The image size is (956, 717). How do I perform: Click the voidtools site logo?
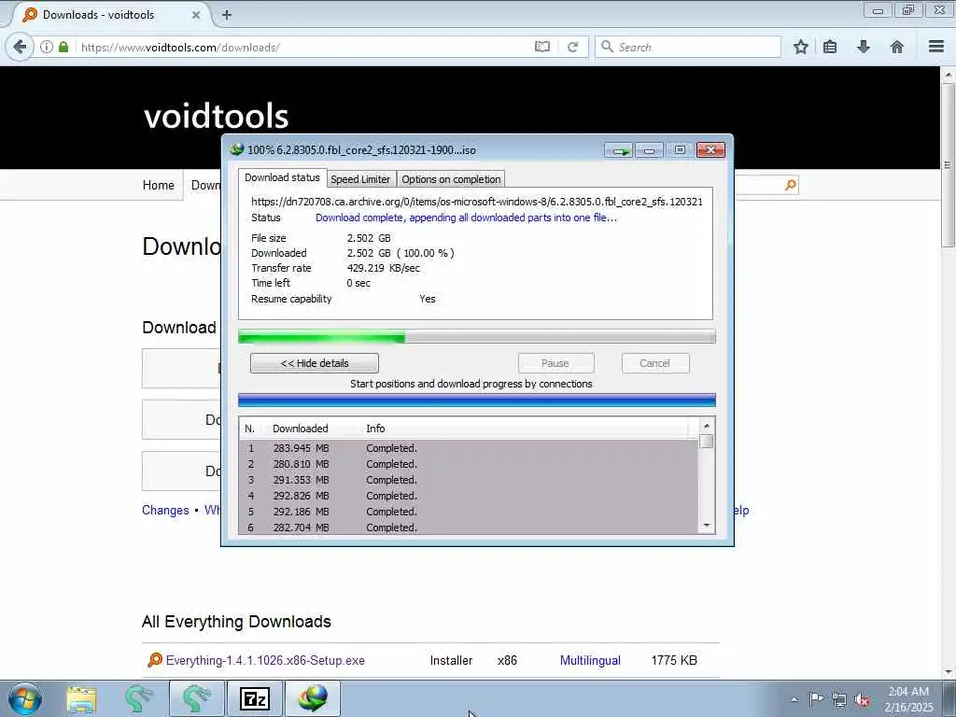coord(217,115)
